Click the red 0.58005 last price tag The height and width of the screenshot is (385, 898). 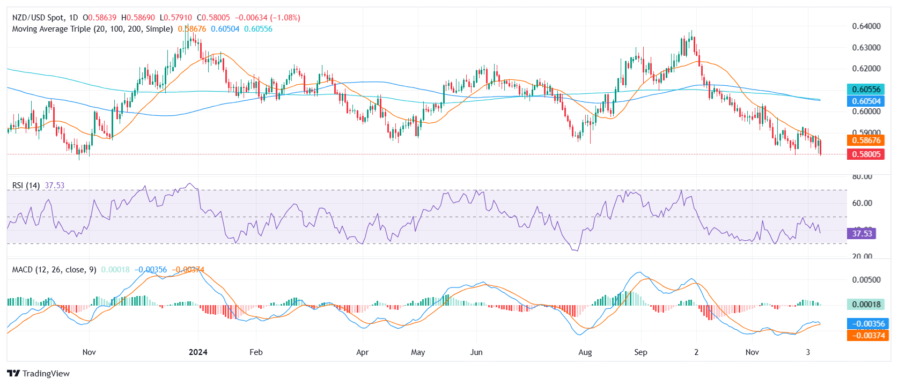[866, 154]
